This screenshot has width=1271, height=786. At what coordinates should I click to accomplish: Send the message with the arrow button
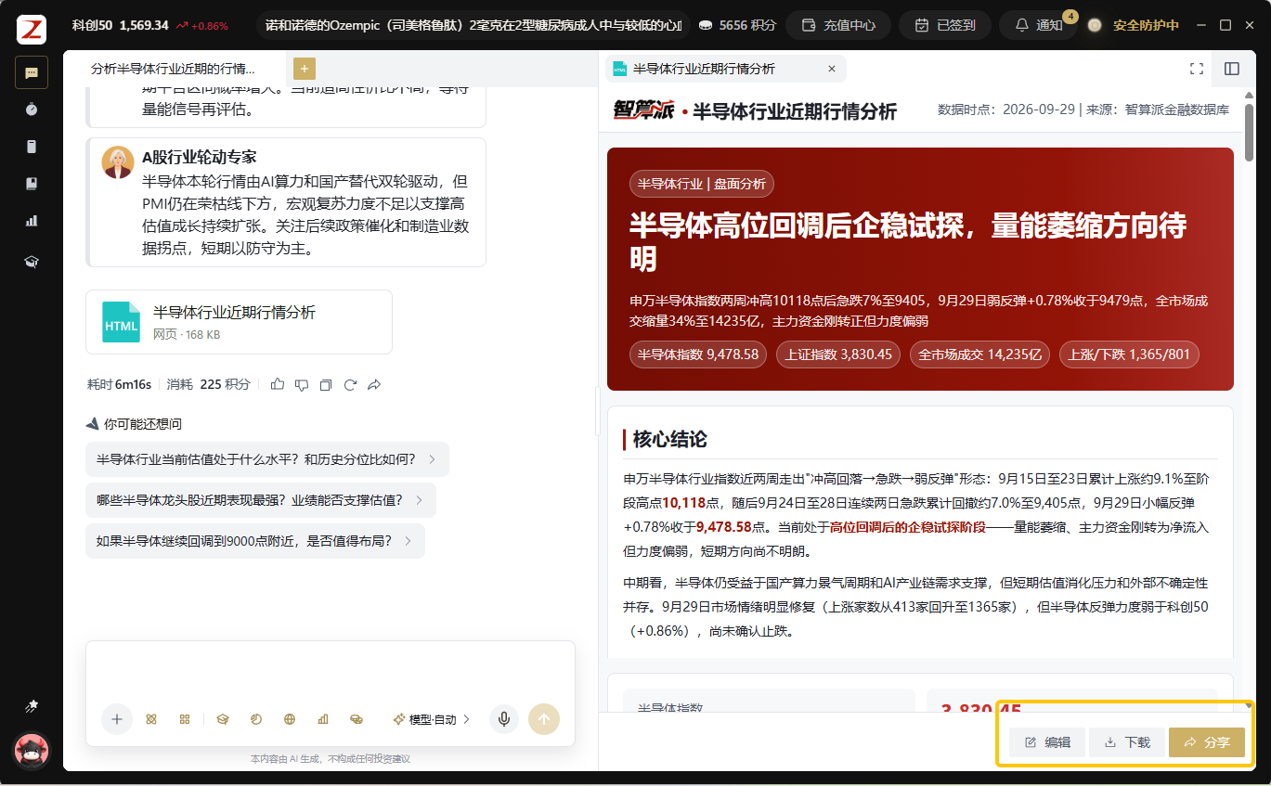544,719
